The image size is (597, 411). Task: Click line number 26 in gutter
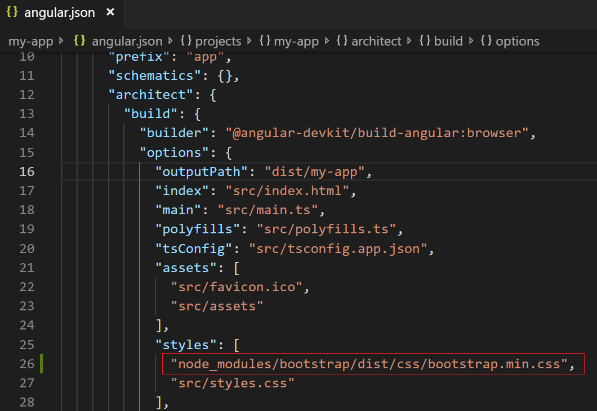[x=26, y=364]
